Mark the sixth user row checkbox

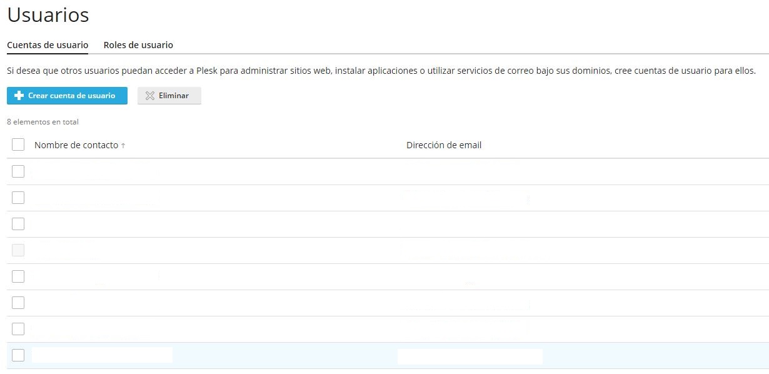pos(18,303)
